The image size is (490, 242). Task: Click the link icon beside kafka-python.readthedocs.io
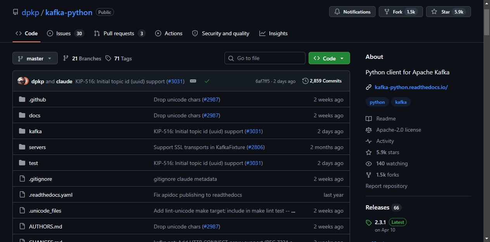pos(369,87)
